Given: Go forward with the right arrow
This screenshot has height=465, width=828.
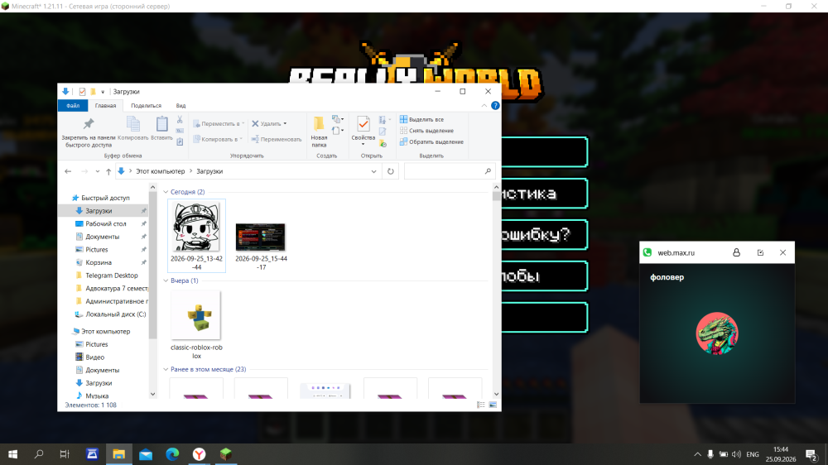Looking at the screenshot, I should tap(84, 171).
